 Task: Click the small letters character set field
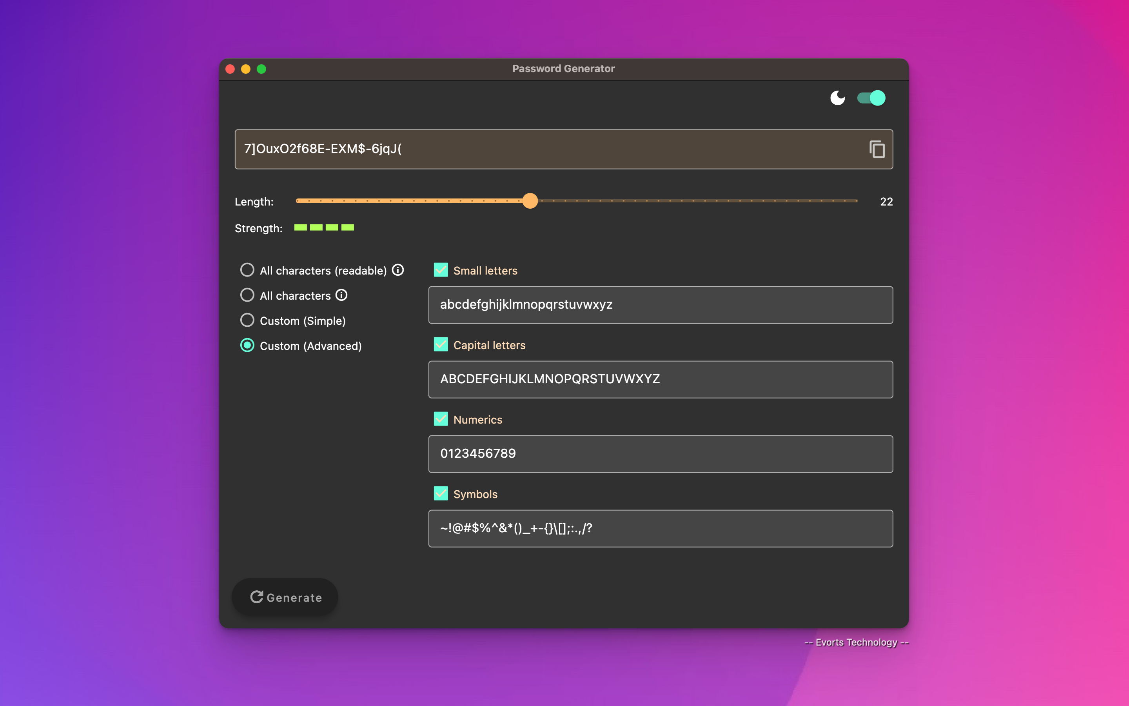coord(660,305)
